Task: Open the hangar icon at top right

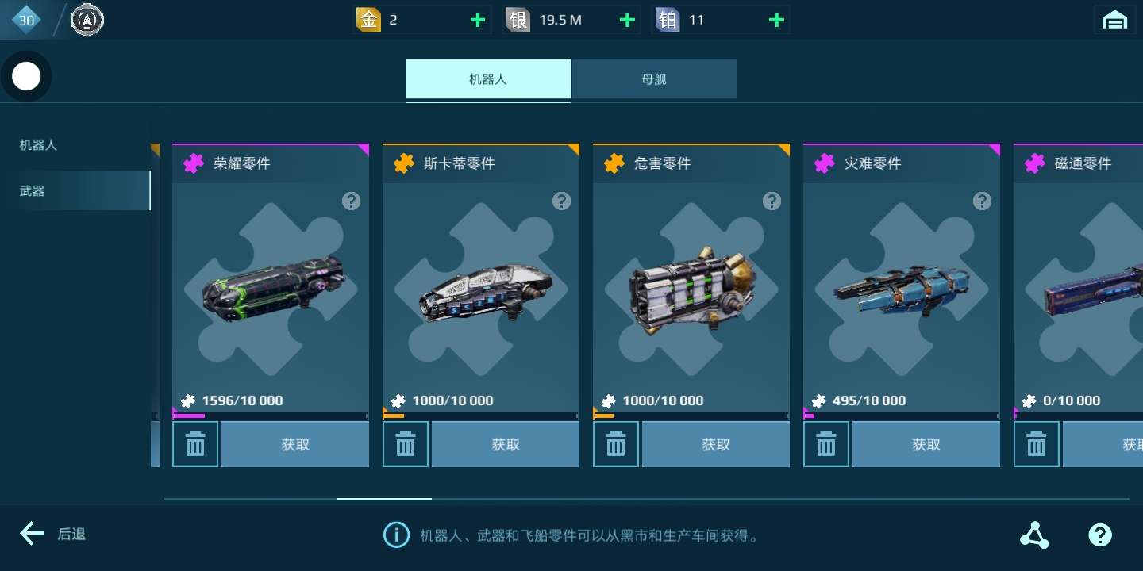Action: [x=1114, y=20]
